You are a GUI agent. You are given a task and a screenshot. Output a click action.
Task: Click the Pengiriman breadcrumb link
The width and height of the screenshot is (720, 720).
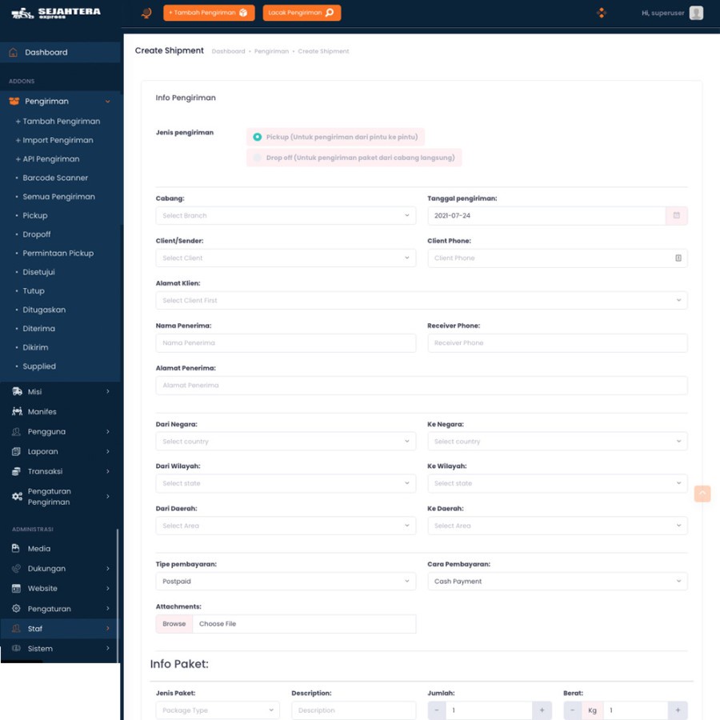(271, 51)
